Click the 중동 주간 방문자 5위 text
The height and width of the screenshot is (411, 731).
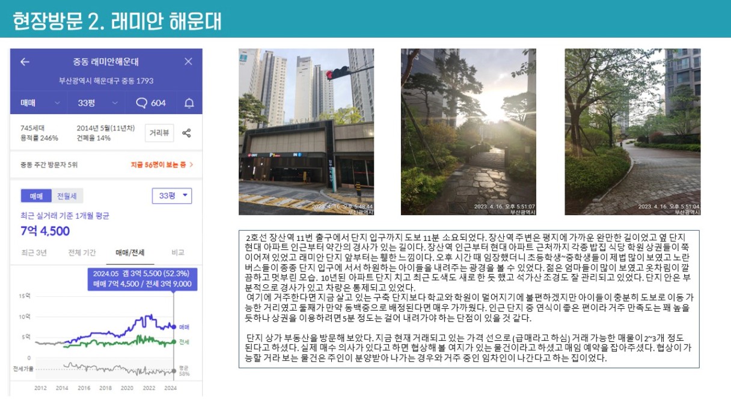point(49,165)
